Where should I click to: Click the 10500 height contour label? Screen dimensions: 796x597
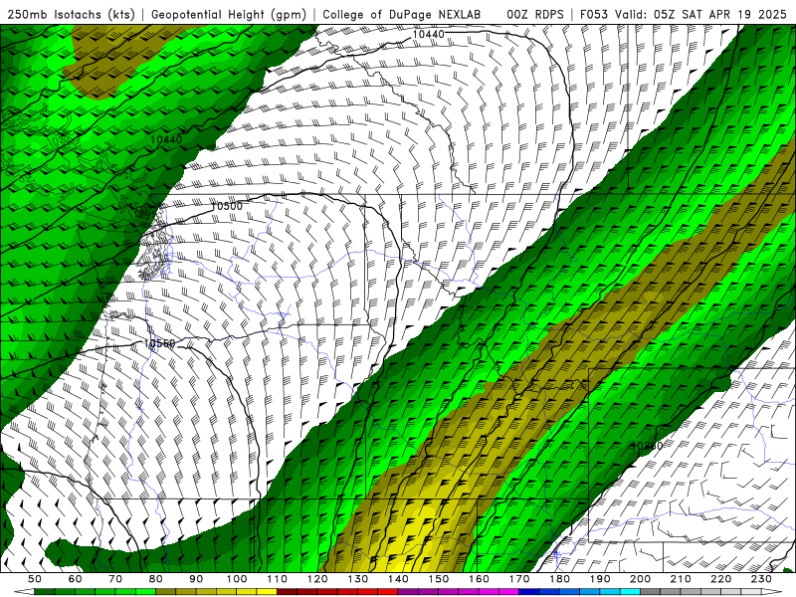tap(227, 206)
